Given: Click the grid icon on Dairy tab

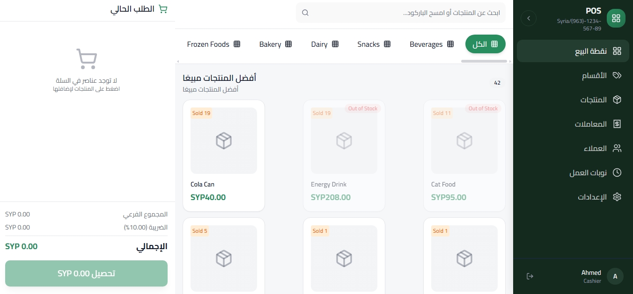Looking at the screenshot, I should pos(335,44).
